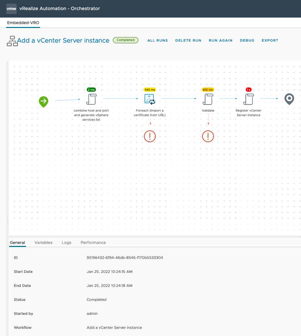This screenshot has width=301, height=336.
Task: Click the 2 ms duration badge
Action: [x=91, y=89]
